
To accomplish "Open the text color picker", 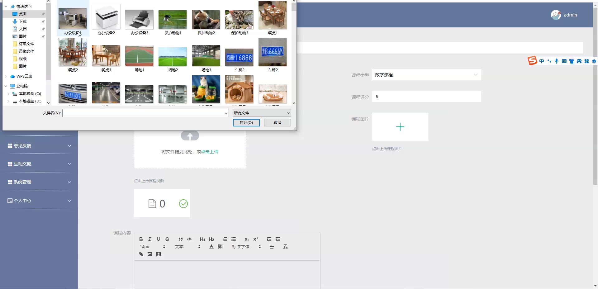I will pyautogui.click(x=211, y=247).
